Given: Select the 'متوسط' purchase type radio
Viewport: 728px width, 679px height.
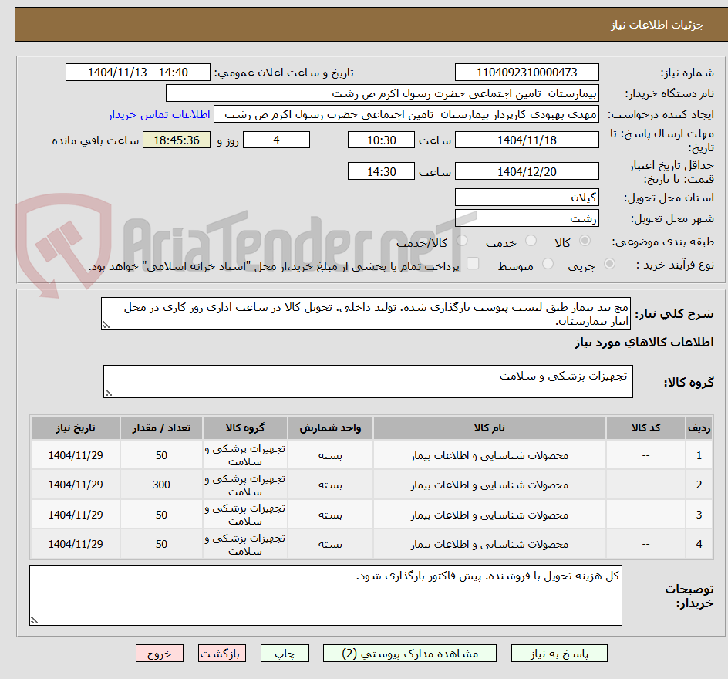Looking at the screenshot, I should coord(548,264).
